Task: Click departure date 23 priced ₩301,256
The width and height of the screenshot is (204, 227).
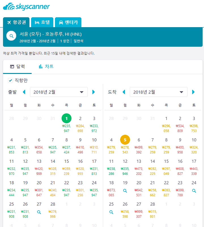Action: [x=80, y=189]
